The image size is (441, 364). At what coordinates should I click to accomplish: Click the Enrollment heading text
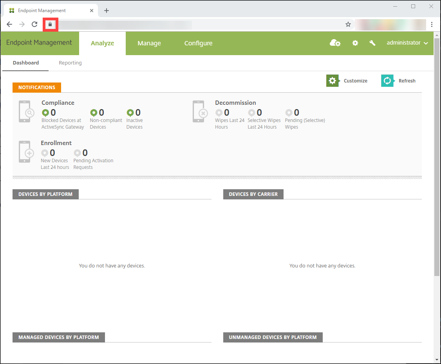(x=56, y=143)
